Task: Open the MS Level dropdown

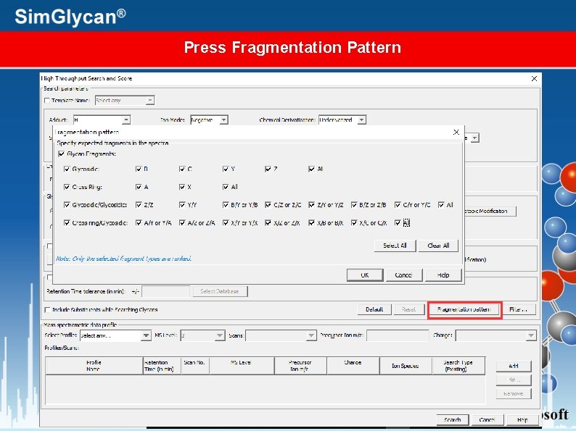Action: click(220, 335)
